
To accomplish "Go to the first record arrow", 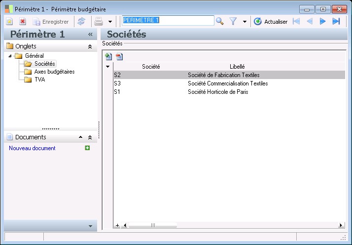I will pos(296,21).
